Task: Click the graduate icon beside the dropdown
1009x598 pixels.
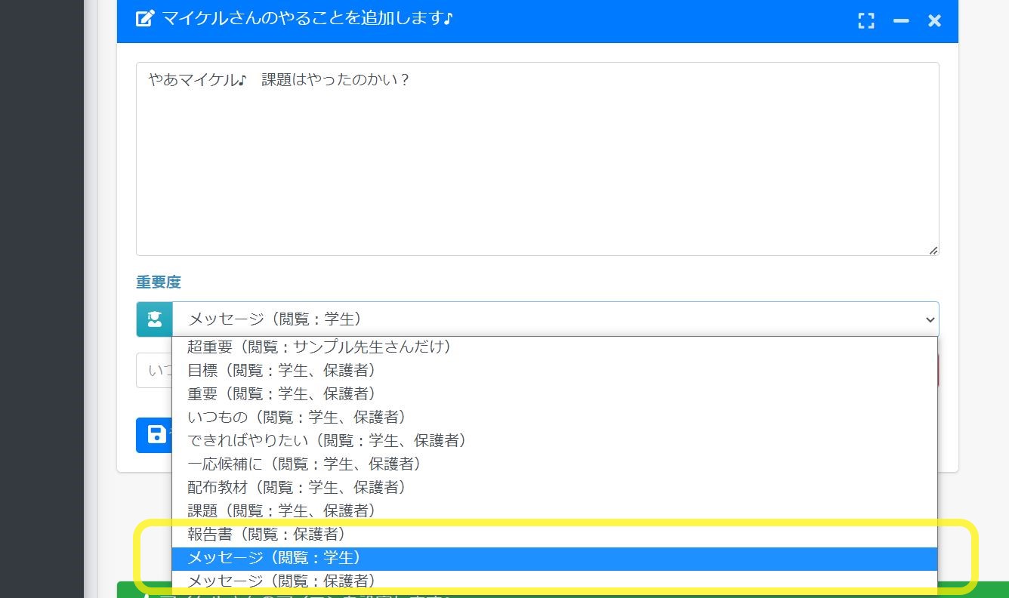Action: click(x=154, y=319)
